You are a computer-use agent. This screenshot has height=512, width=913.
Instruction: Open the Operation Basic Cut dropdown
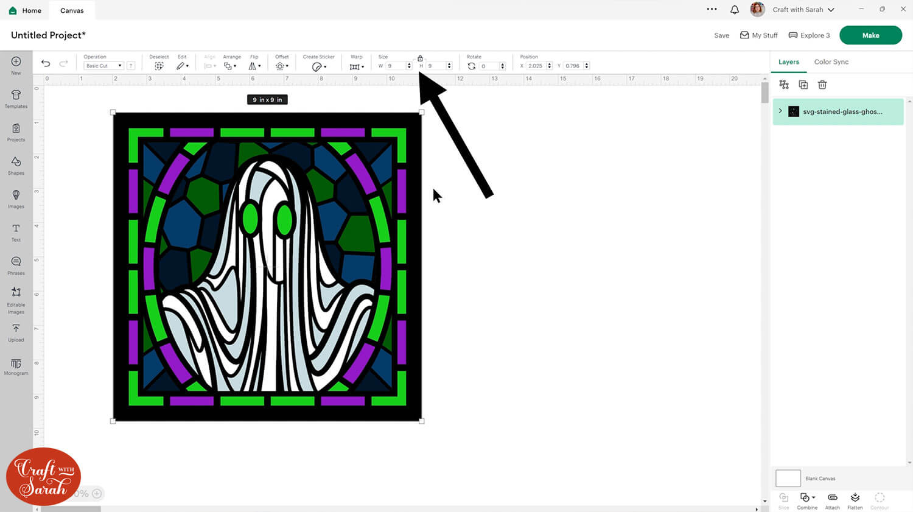(x=103, y=66)
